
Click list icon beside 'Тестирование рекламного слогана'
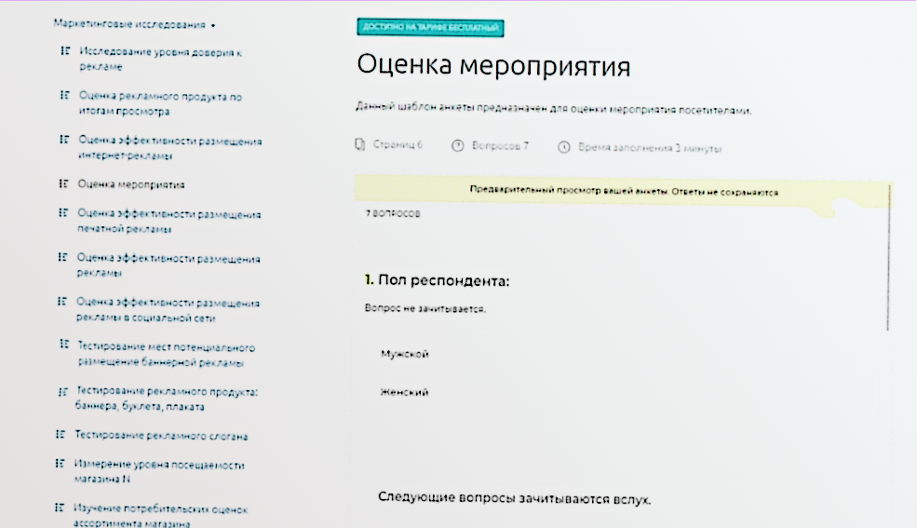click(61, 435)
